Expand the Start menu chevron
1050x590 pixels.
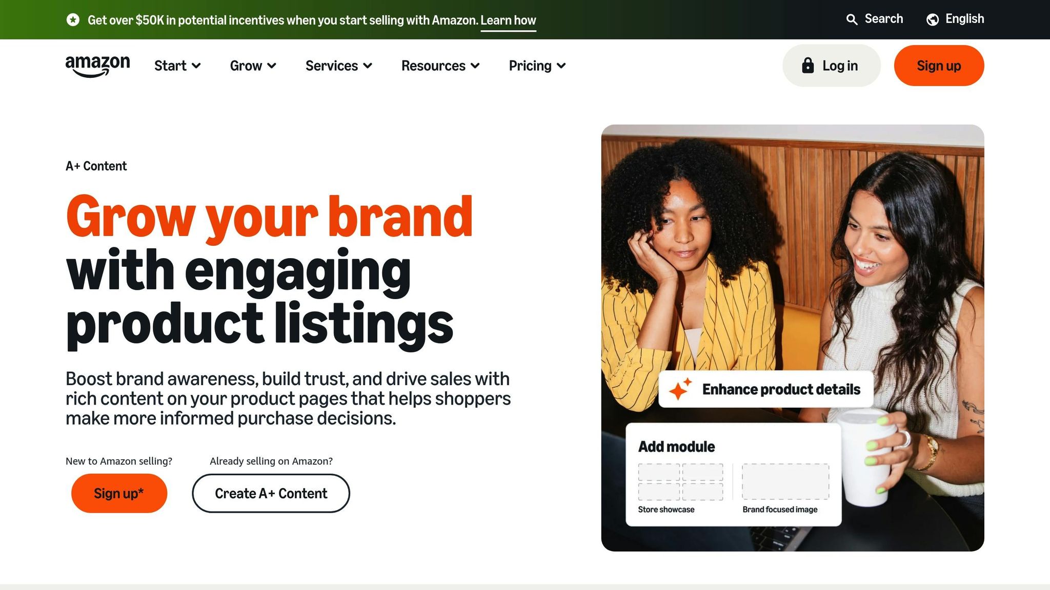coord(196,66)
